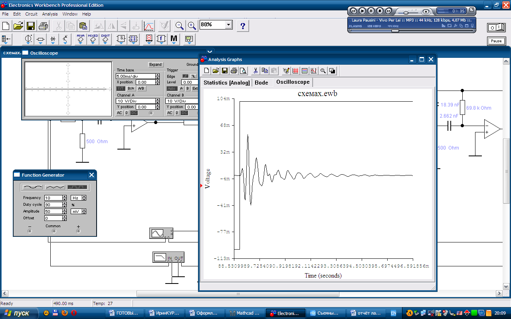Open the Instruments parts bin
511x319 pixels.
189,39
